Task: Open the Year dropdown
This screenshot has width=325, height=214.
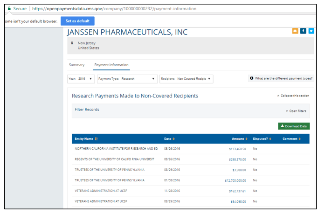Action: point(81,79)
